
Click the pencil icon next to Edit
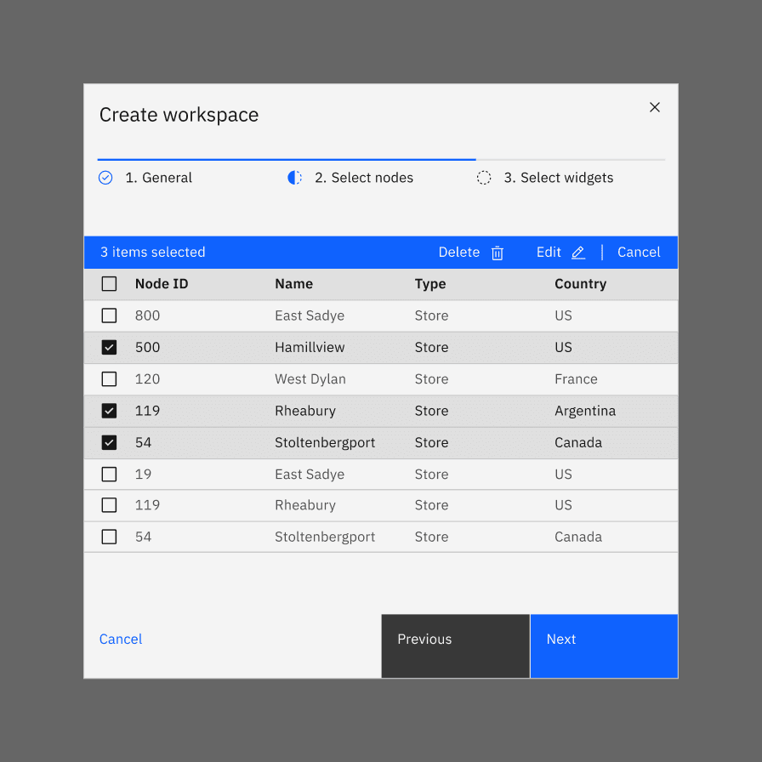[x=578, y=253]
